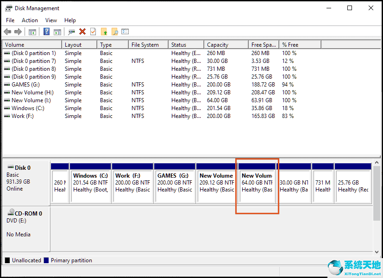Open the File menu
Screen dimensions: 383x278
(x=10, y=20)
